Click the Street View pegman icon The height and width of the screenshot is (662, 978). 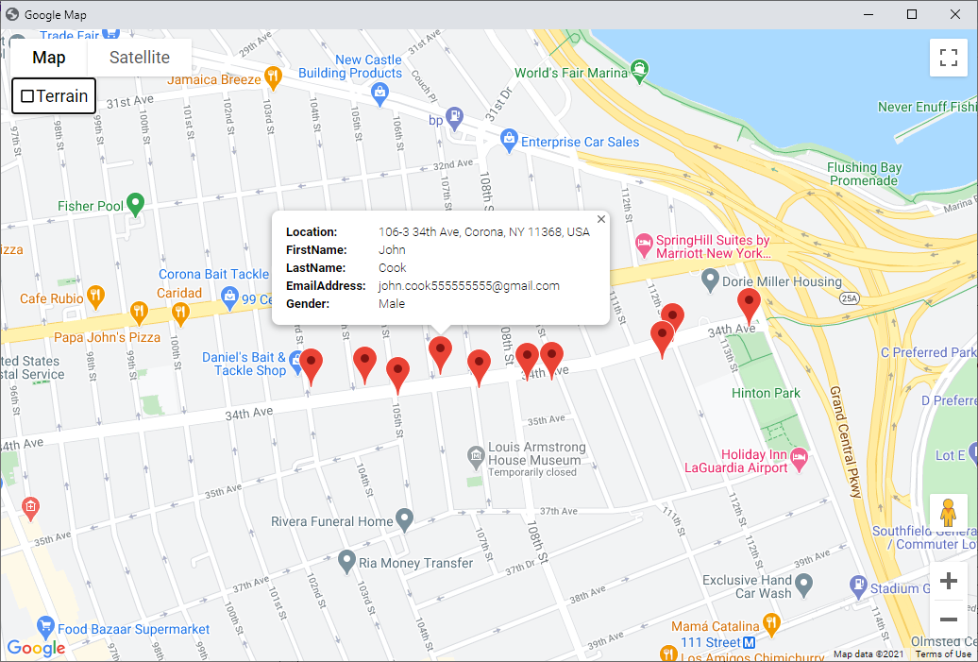pos(949,514)
